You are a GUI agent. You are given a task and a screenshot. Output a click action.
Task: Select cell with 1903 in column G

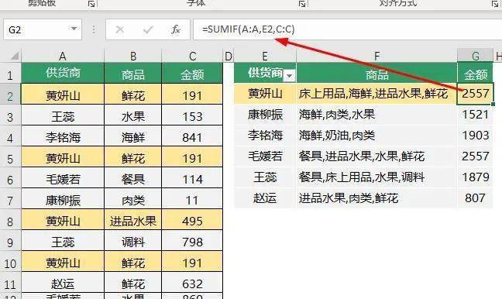[x=476, y=136]
